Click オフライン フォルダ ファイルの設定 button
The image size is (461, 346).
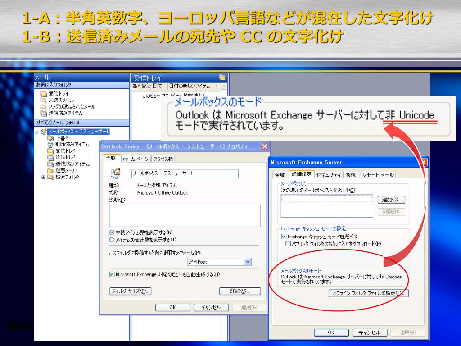pos(369,293)
